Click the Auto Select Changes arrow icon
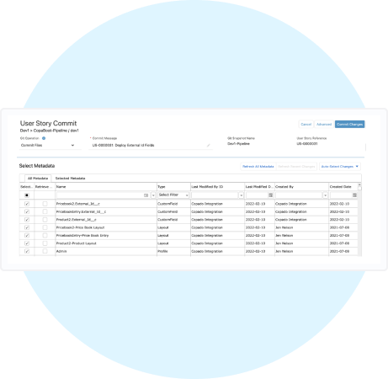The width and height of the screenshot is (388, 379). pos(357,167)
